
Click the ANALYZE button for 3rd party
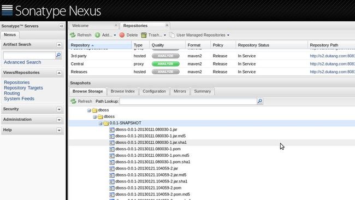coord(165,56)
